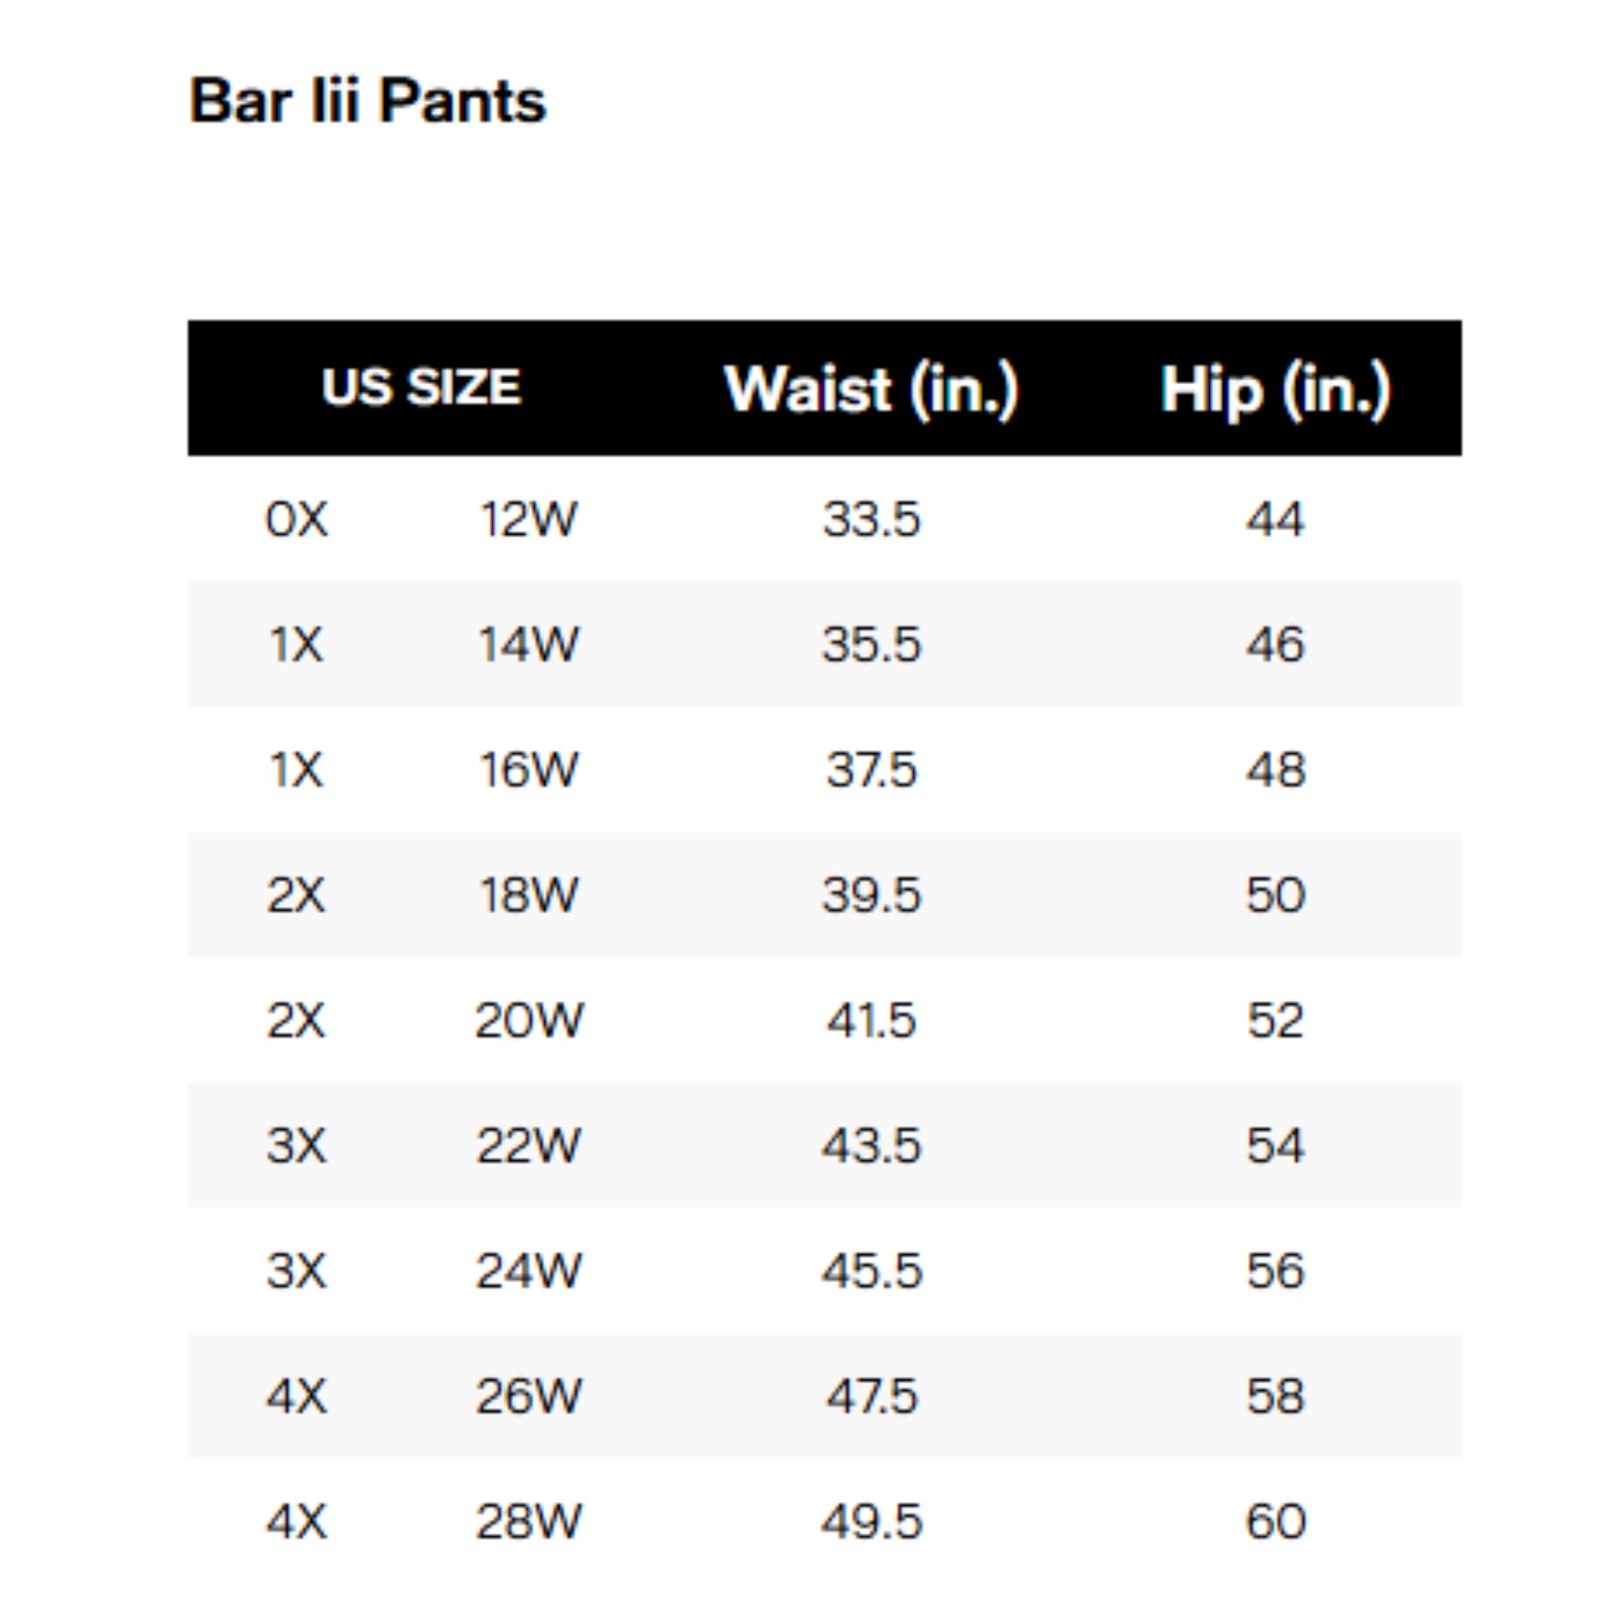
Task: Click the 48 hip measurement
Action: 1275,769
